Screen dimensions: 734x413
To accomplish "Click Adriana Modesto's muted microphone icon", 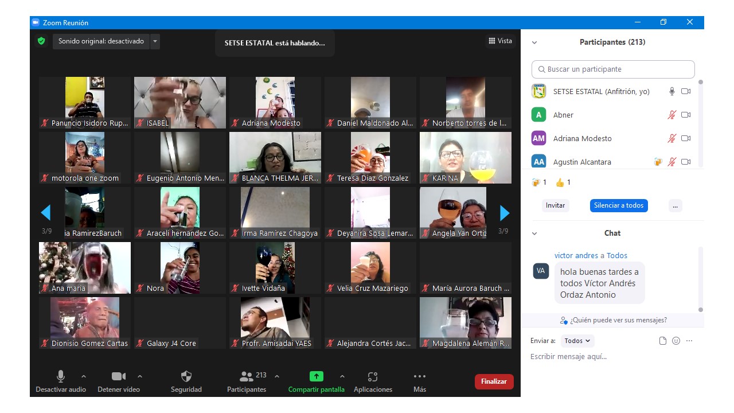I will coord(671,138).
